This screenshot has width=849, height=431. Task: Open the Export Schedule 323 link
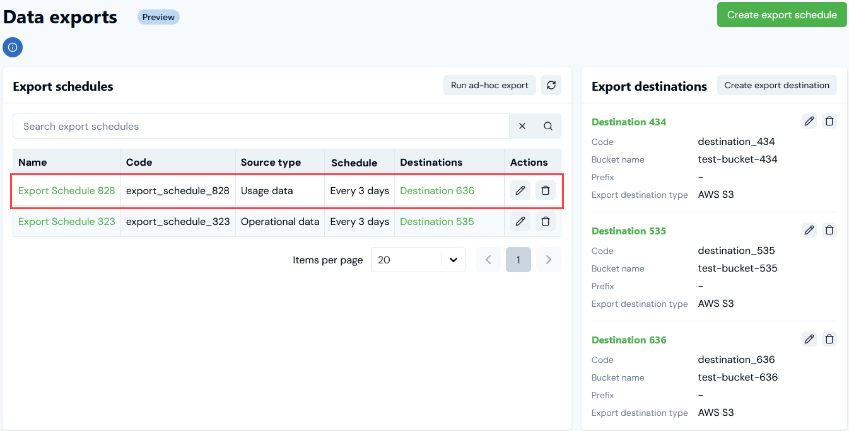point(67,221)
